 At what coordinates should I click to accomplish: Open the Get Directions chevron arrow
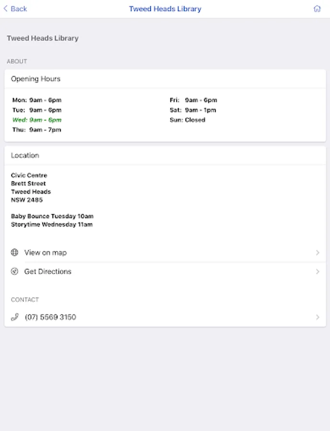(318, 272)
